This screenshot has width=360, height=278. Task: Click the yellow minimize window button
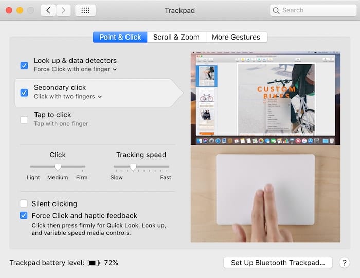(20, 10)
